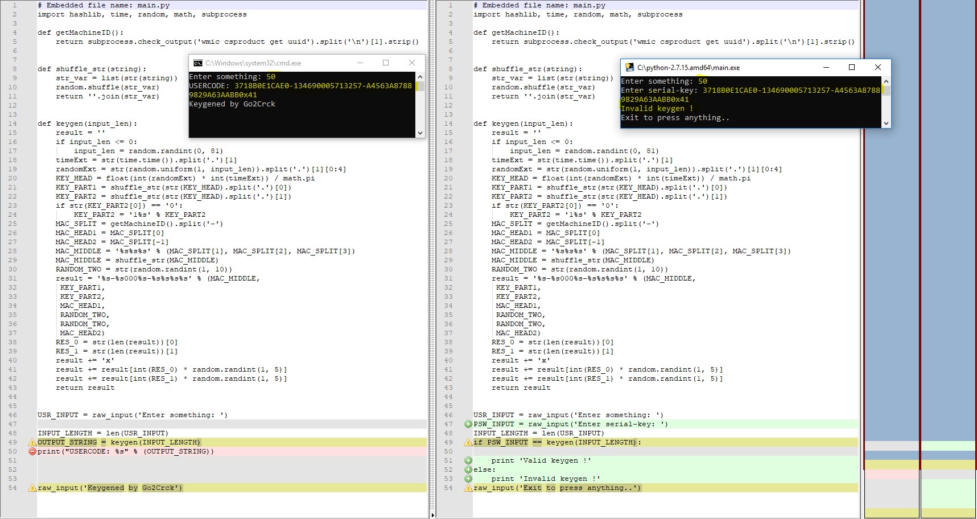The height and width of the screenshot is (519, 977).
Task: Click the cmd.exe scrollbar down arrow
Action: [420, 133]
